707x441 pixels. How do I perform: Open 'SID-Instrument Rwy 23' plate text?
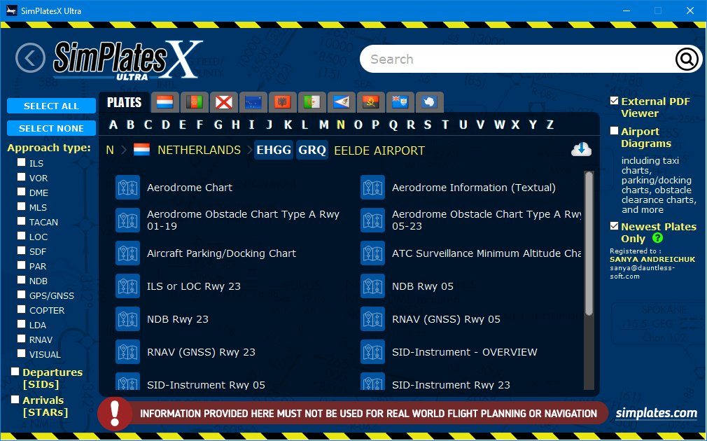(x=451, y=385)
